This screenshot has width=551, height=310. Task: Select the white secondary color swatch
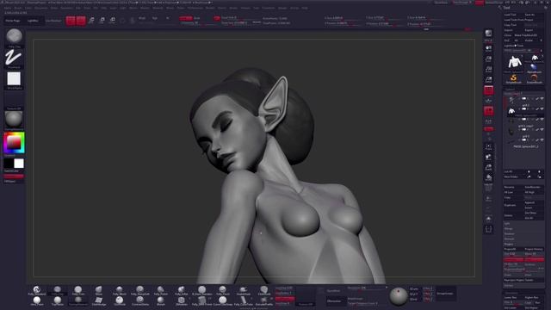(19, 163)
